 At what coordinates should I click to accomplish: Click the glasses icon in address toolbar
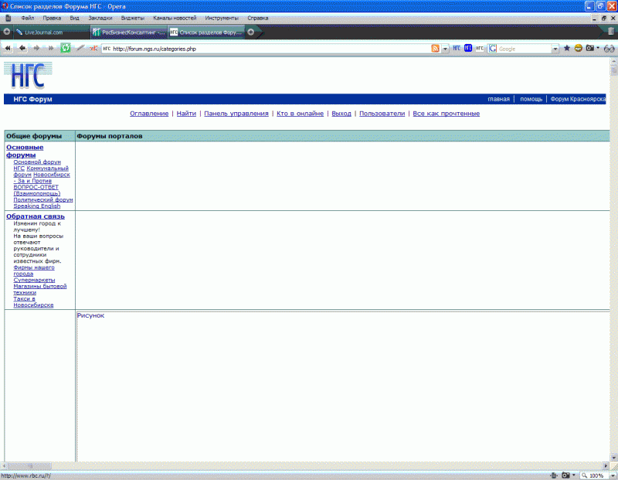pos(609,48)
